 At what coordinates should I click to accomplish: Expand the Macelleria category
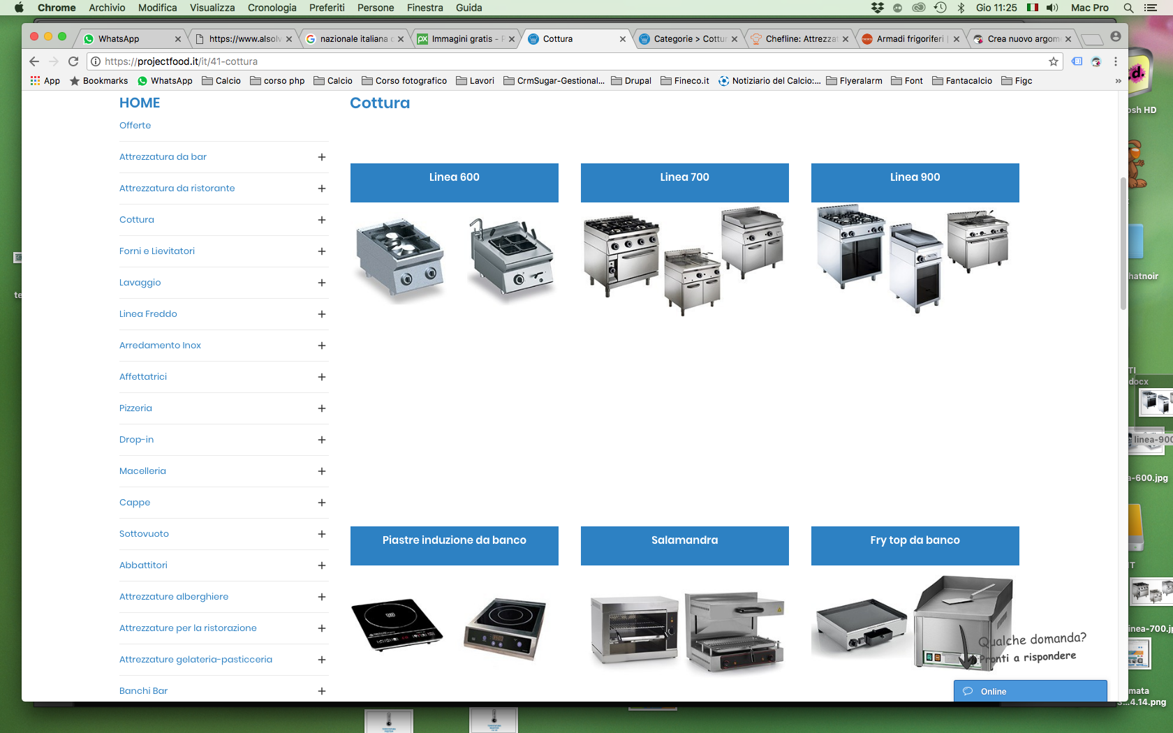pyautogui.click(x=322, y=471)
